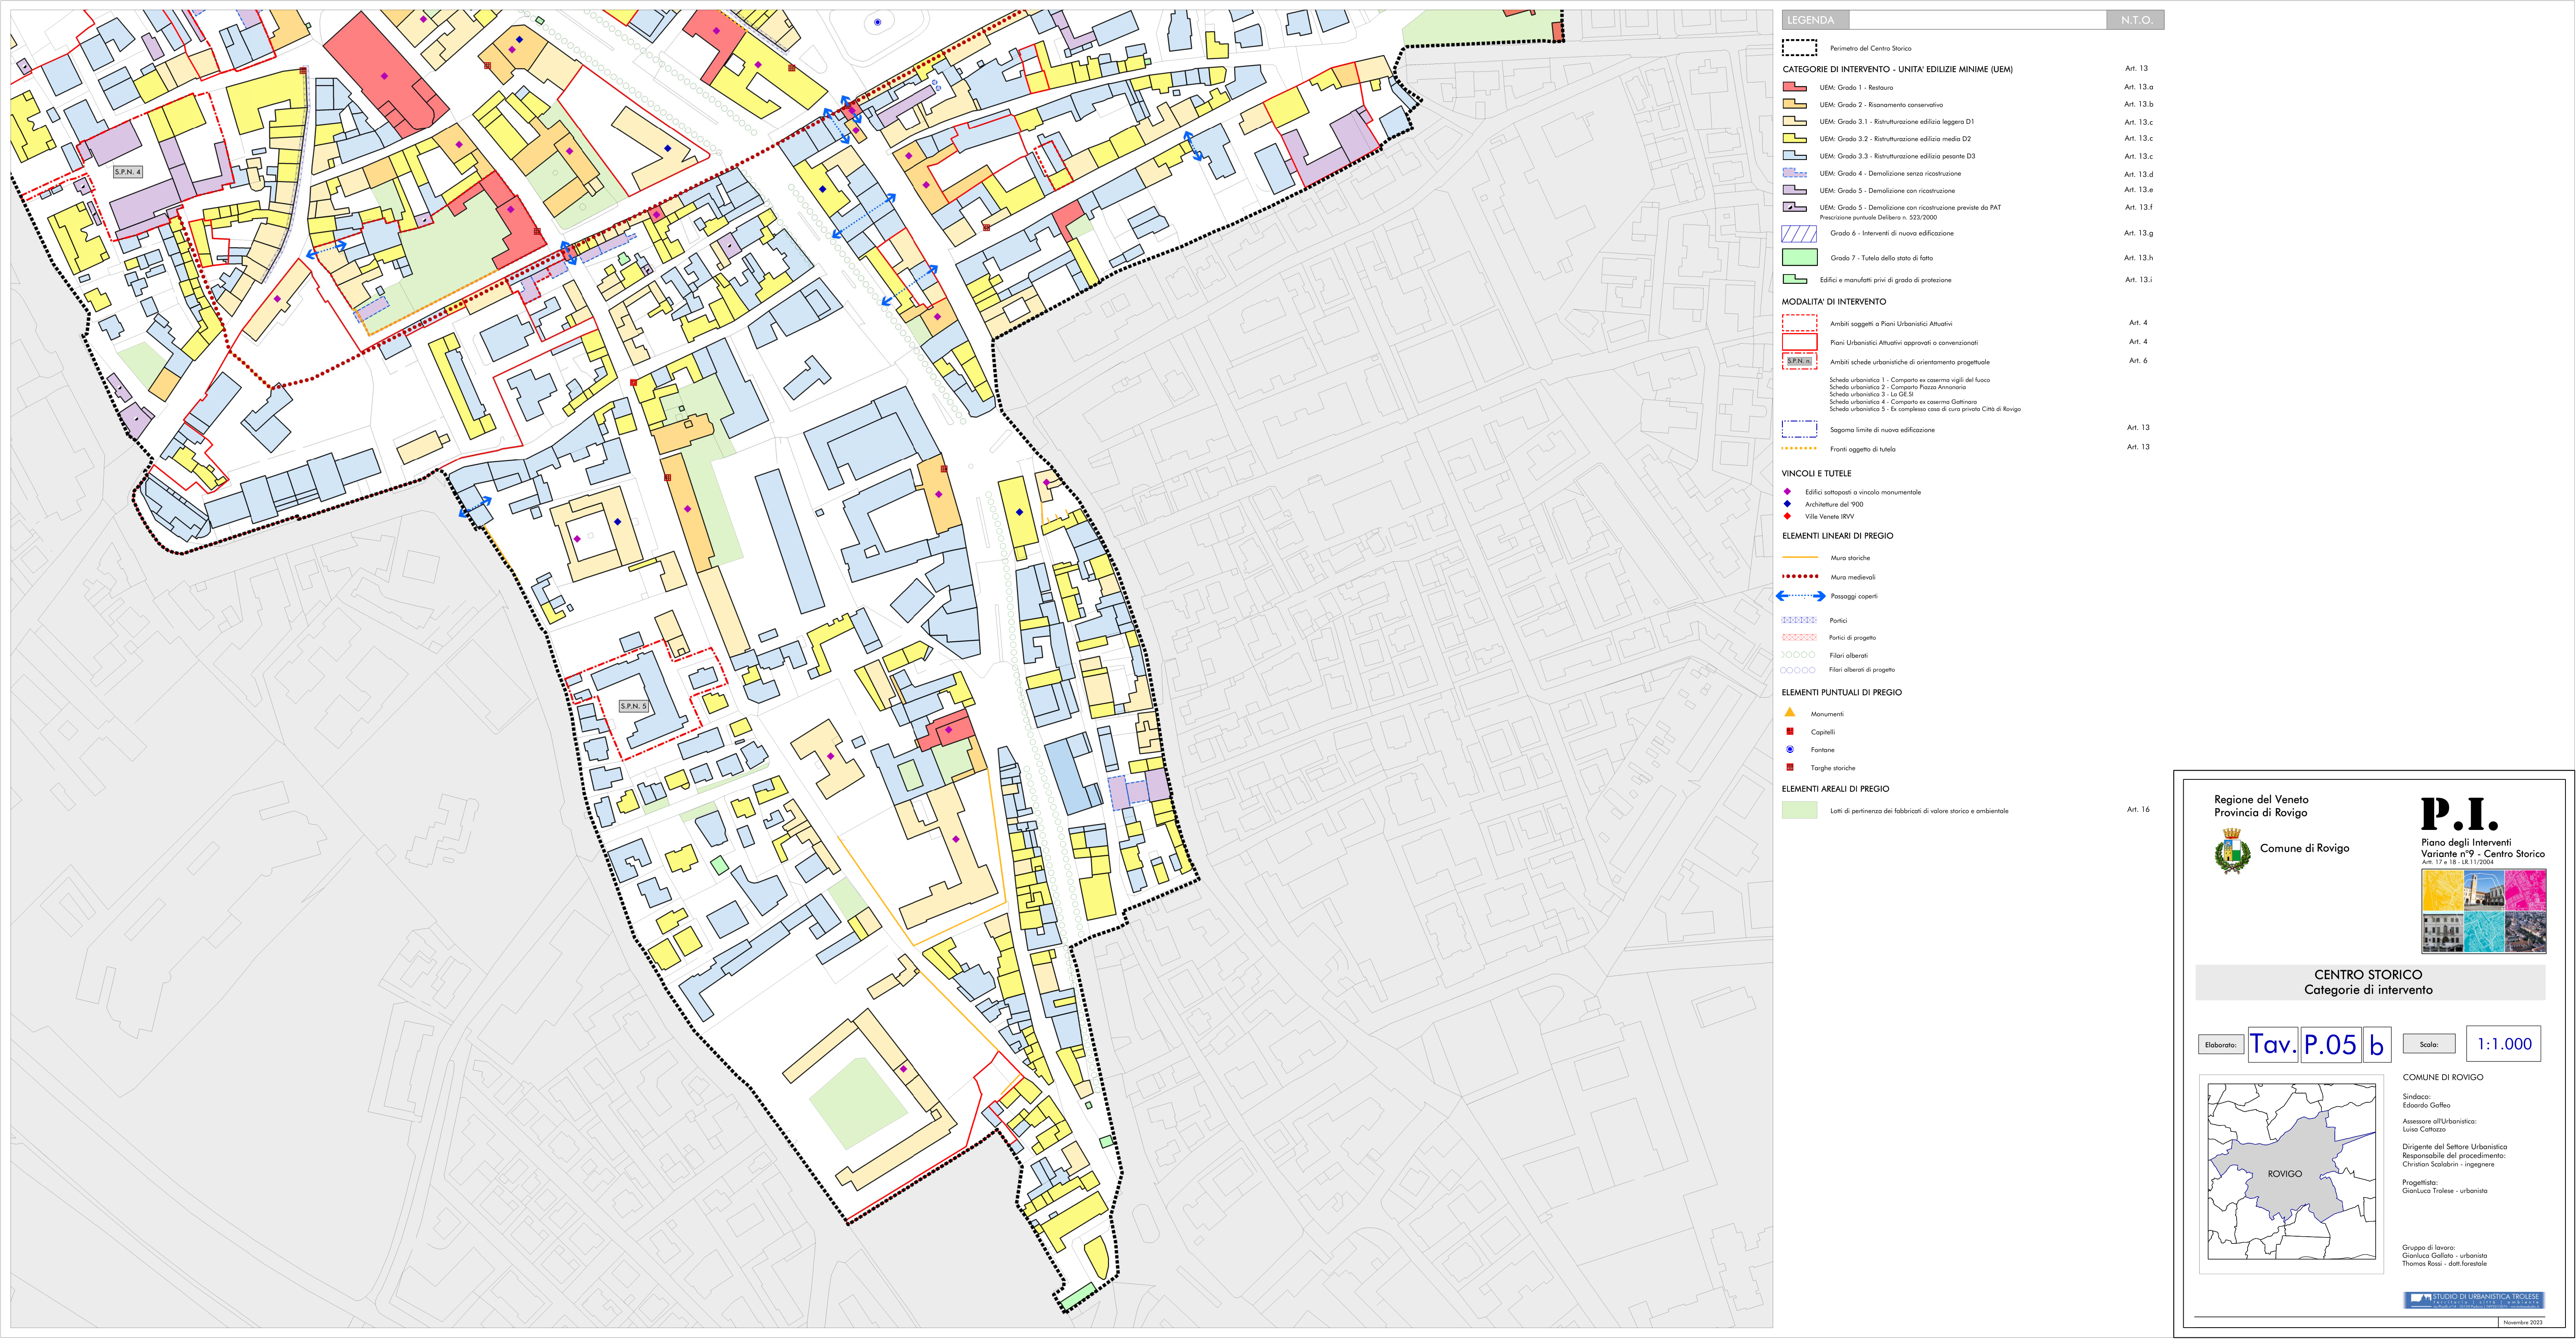Click the Monumenti orange triangle symbol
The height and width of the screenshot is (1339, 2576).
(x=1790, y=713)
